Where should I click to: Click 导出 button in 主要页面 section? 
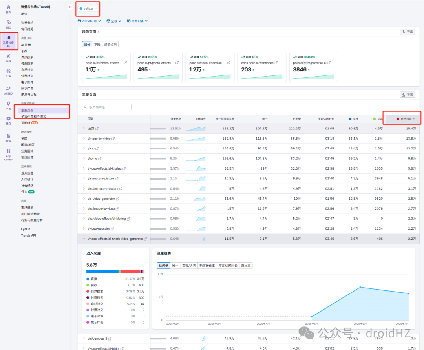point(408,95)
